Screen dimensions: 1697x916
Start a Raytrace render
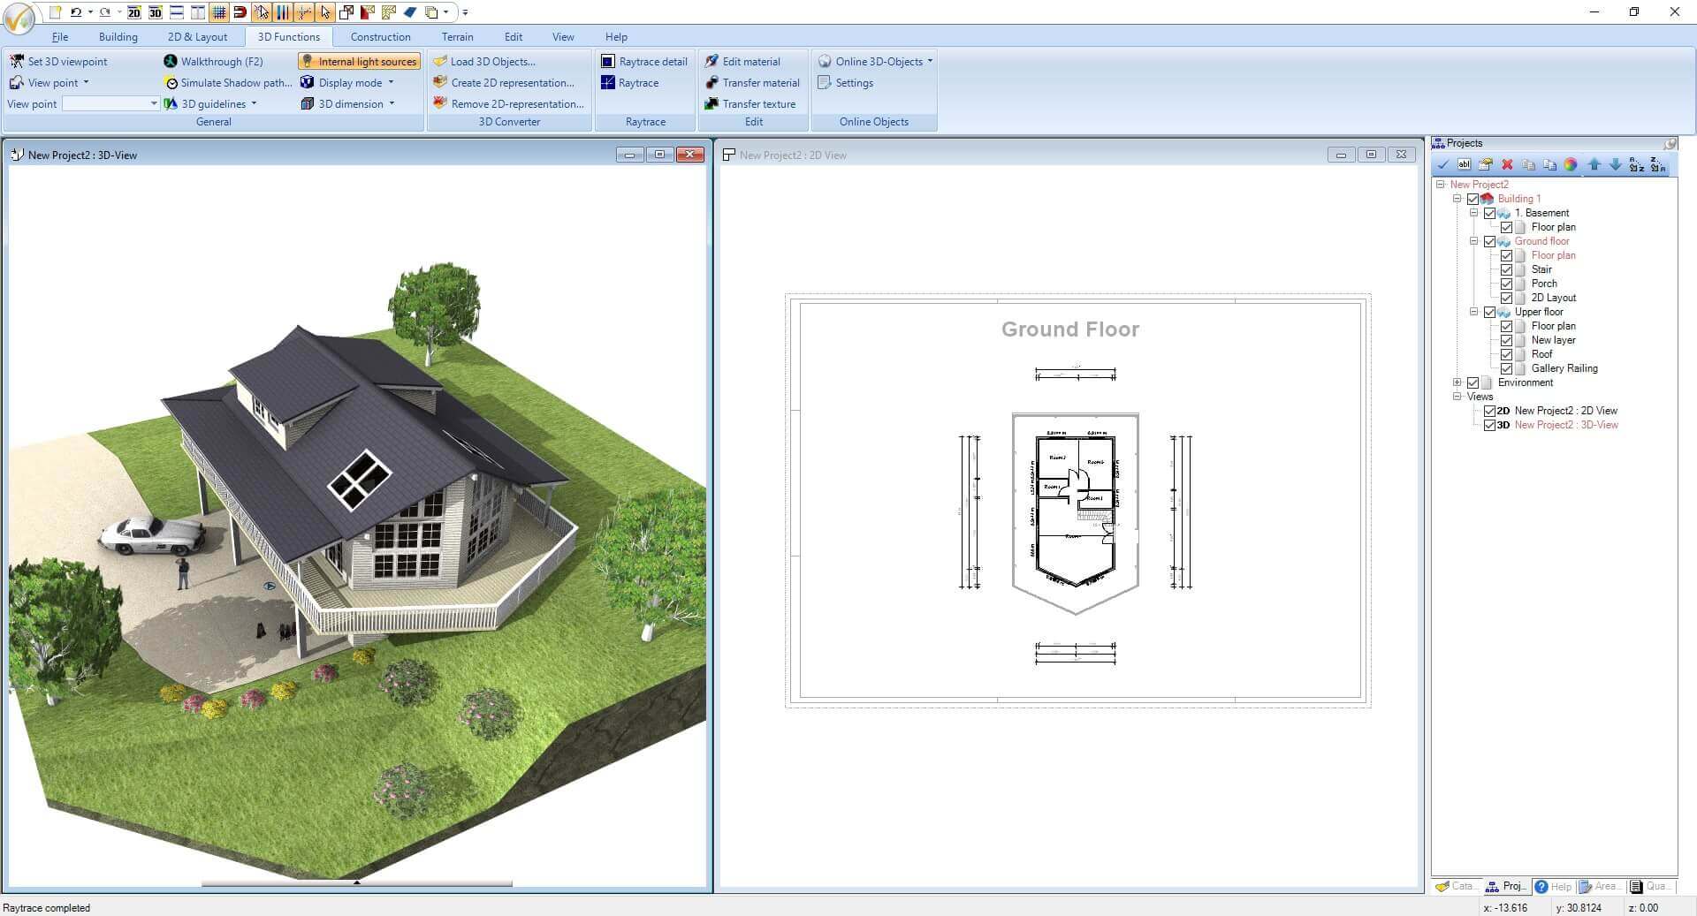pyautogui.click(x=635, y=82)
